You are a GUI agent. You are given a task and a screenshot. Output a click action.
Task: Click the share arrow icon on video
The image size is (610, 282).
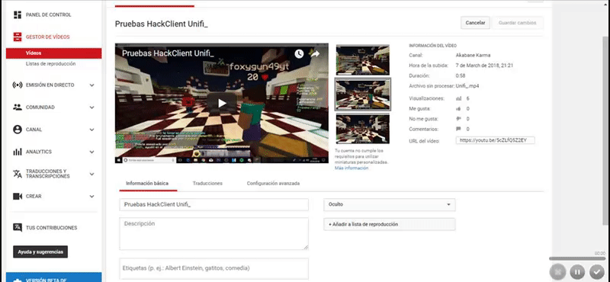coord(315,53)
